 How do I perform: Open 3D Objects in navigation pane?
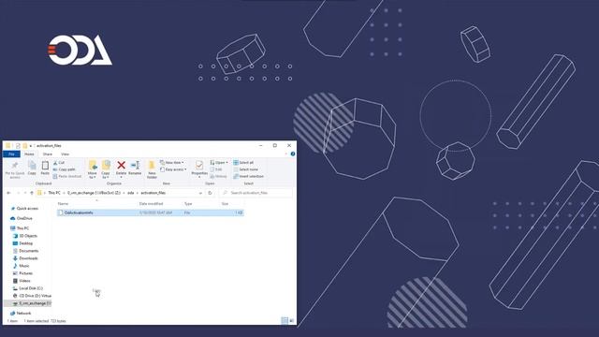pyautogui.click(x=28, y=236)
